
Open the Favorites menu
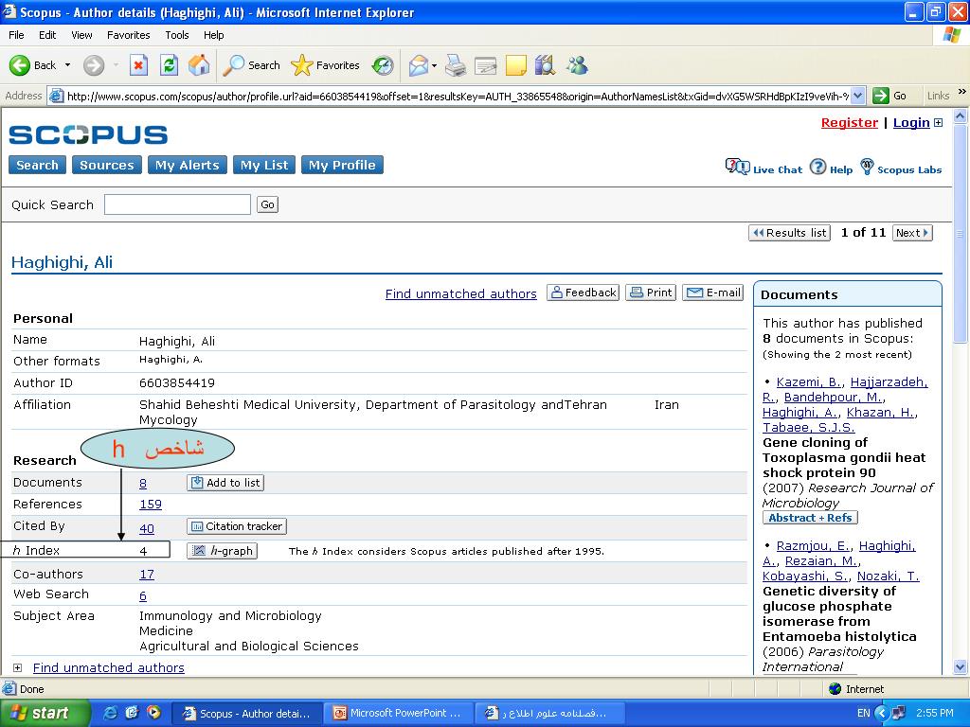pos(128,35)
